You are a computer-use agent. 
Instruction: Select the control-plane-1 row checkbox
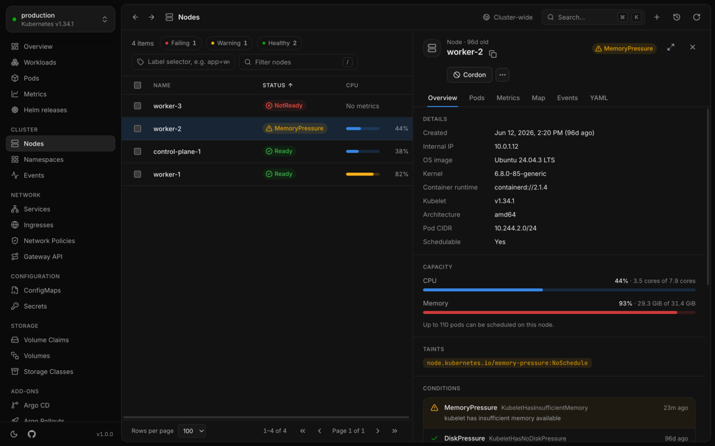pos(138,152)
